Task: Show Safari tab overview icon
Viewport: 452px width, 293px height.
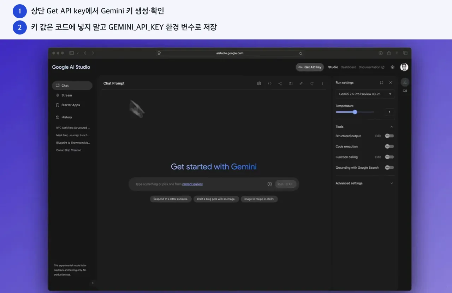Action: pyautogui.click(x=405, y=53)
